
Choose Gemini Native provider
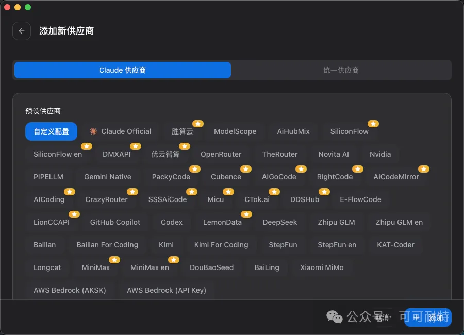pos(108,177)
